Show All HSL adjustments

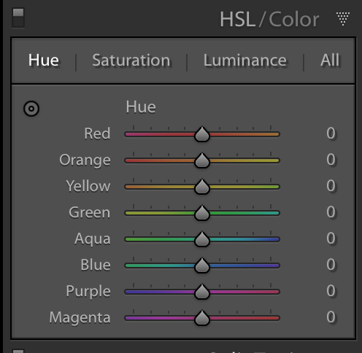click(330, 60)
